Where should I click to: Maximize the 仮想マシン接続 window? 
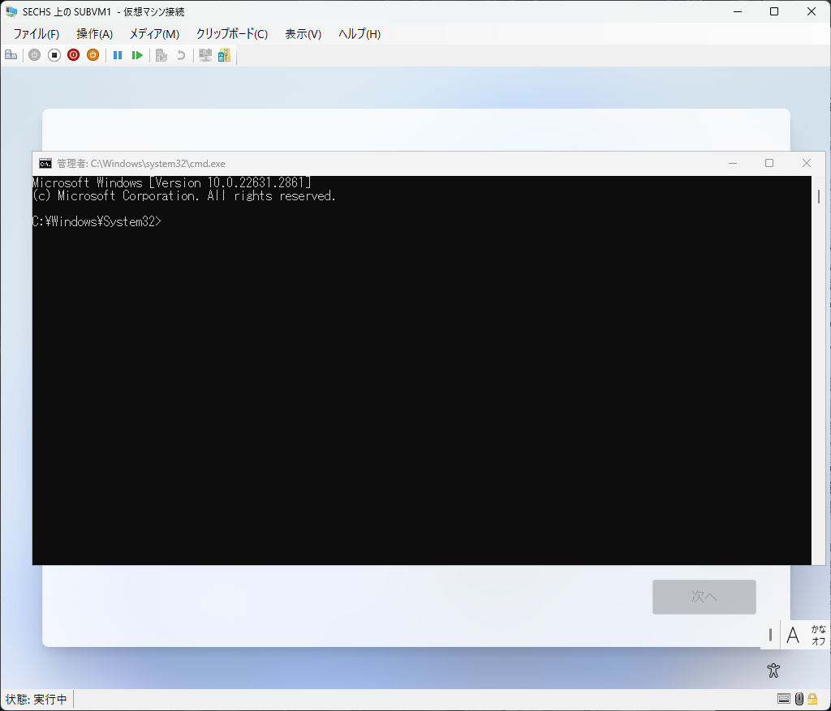point(774,11)
